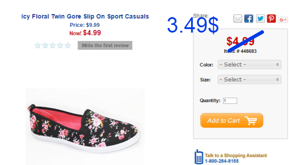Click Write the first review button

pyautogui.click(x=105, y=45)
